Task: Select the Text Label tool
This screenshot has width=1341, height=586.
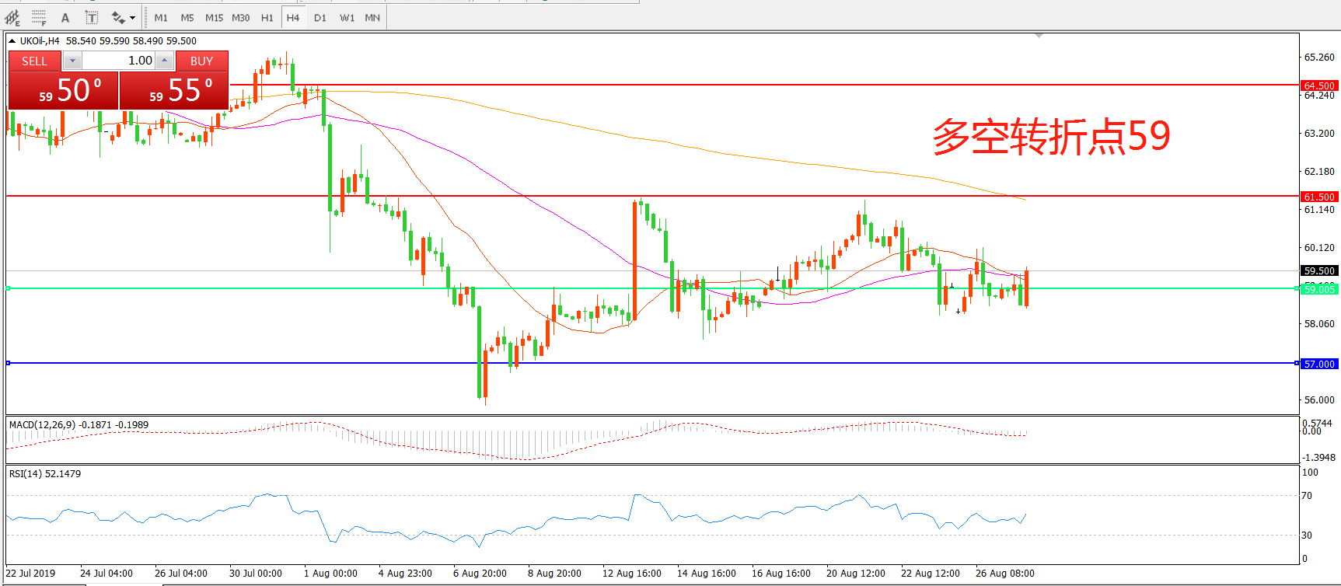Action: [91, 17]
